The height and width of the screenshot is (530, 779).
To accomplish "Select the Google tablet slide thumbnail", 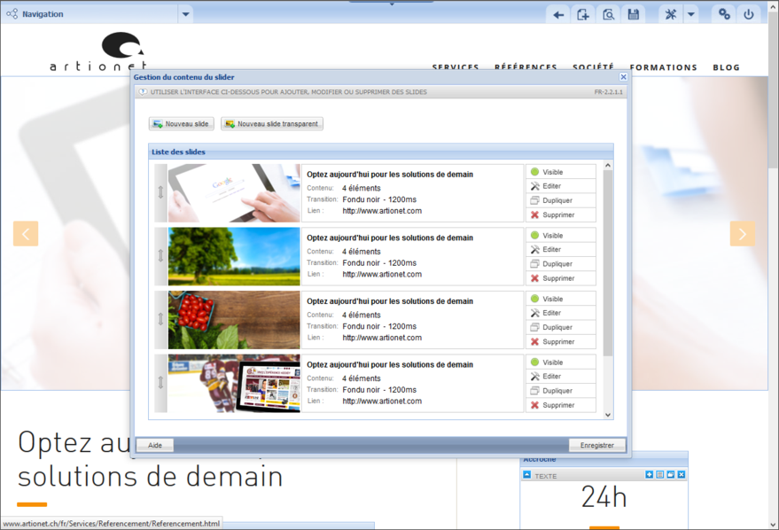I will click(x=234, y=192).
